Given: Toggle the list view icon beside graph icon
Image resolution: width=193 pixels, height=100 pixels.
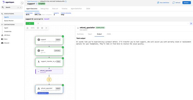Looking at the screenshot, I should tap(188, 23).
